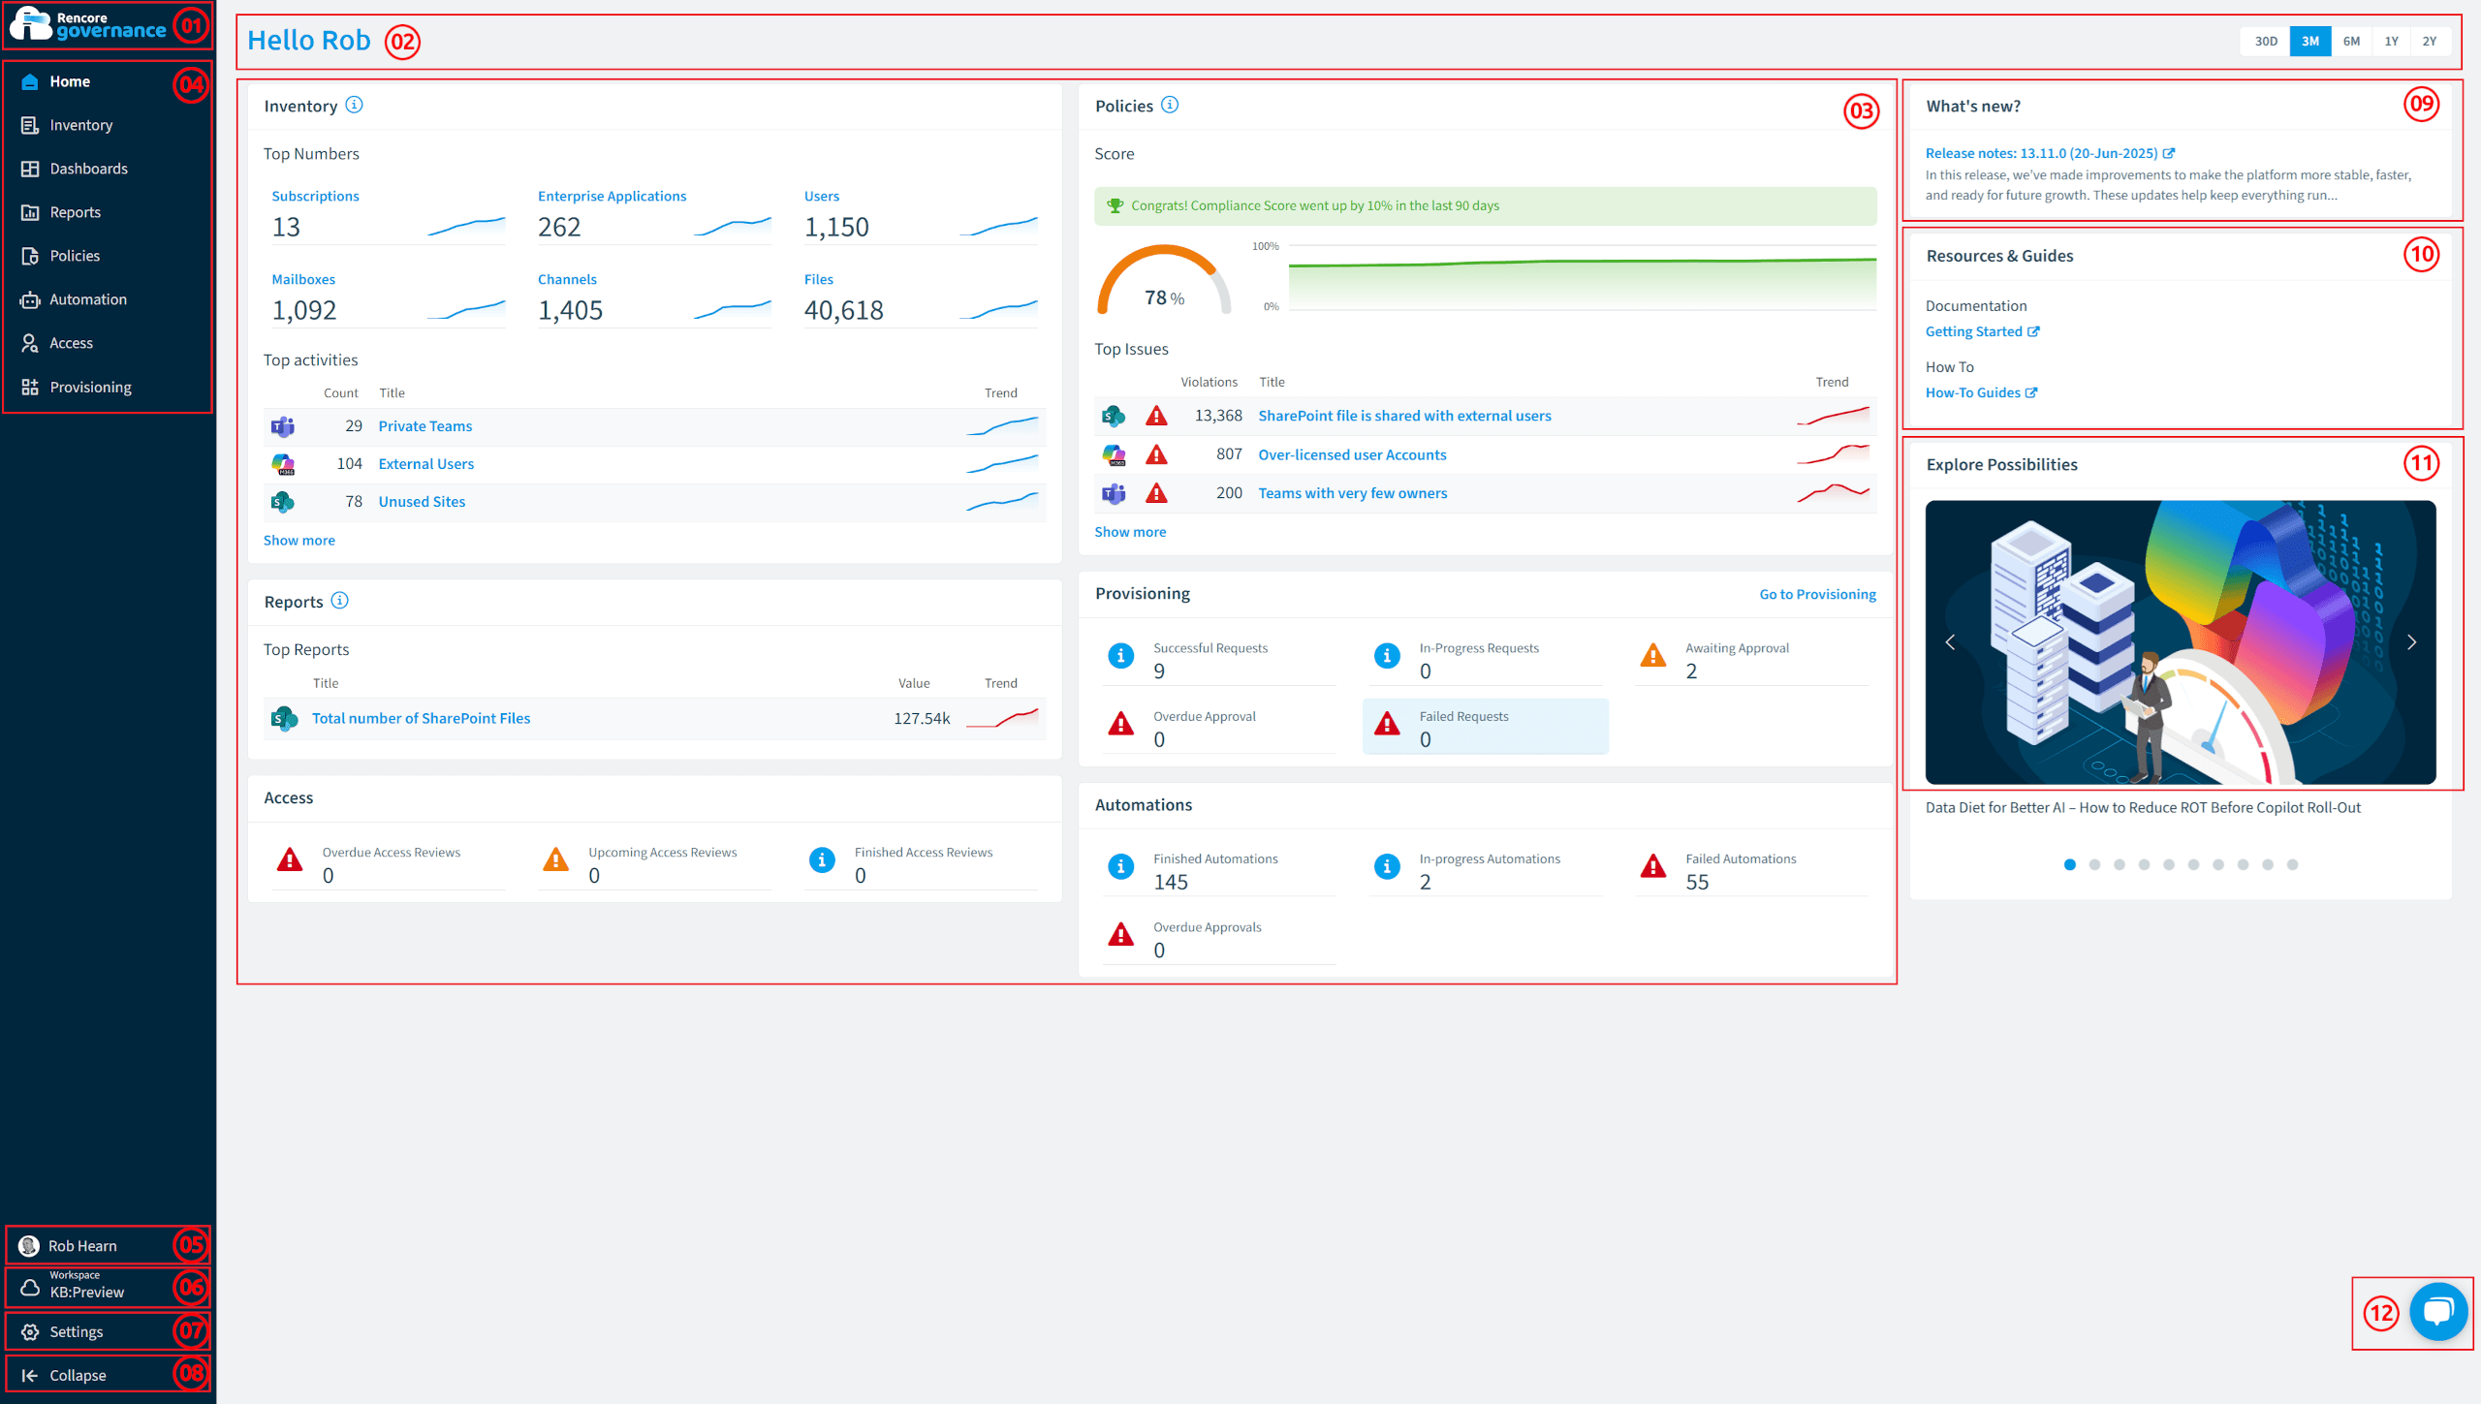Select the 6M time range
Viewport: 2481px width, 1404px height.
(x=2351, y=41)
